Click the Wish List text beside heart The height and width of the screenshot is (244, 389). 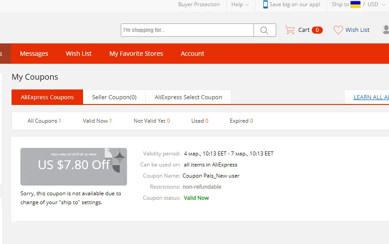click(x=357, y=30)
